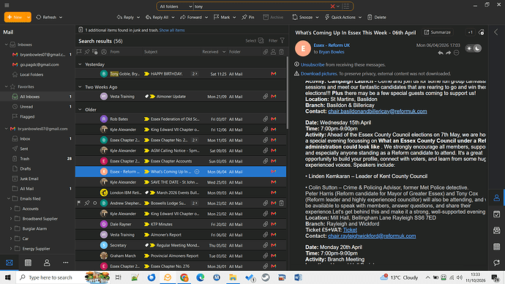Screen dimensions: 505x284
Task: Switch to Mail view in bottom navigation
Action: click(10, 263)
